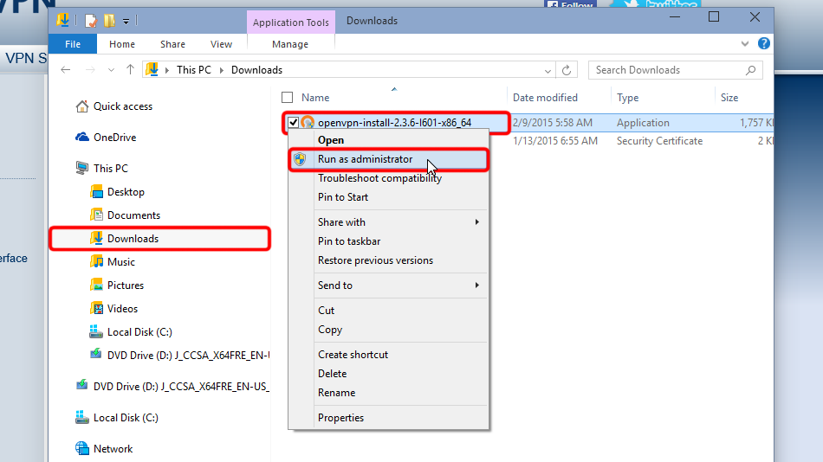Click the Network icon in navigation pane
The width and height of the screenshot is (823, 462).
pos(82,448)
